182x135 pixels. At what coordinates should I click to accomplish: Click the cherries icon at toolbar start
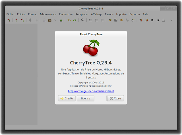[9, 20]
